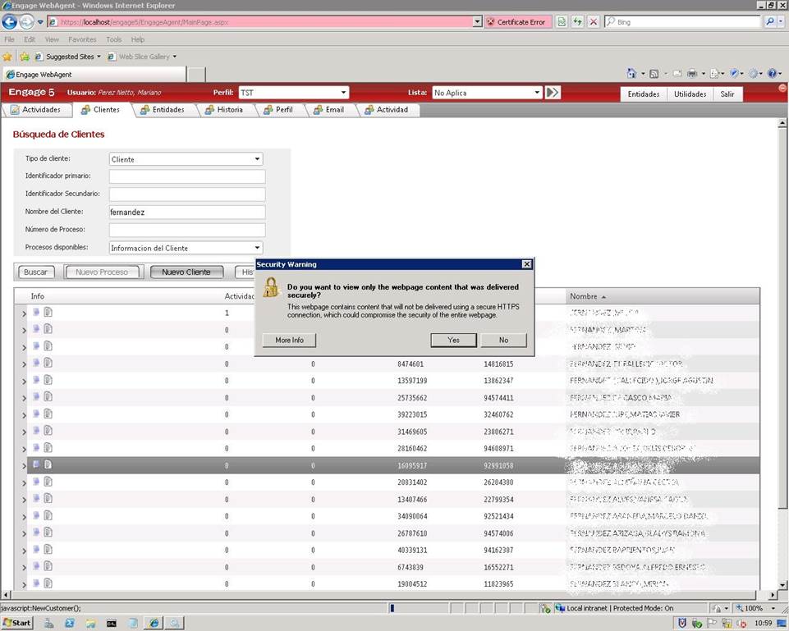Switch to the Historia tab
This screenshot has width=789, height=631.
[224, 110]
